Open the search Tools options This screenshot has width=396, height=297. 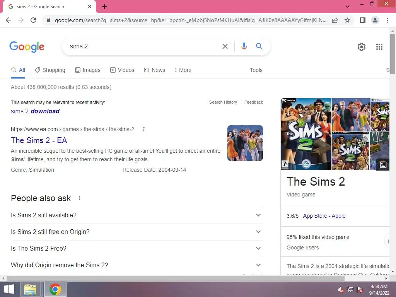coord(256,70)
